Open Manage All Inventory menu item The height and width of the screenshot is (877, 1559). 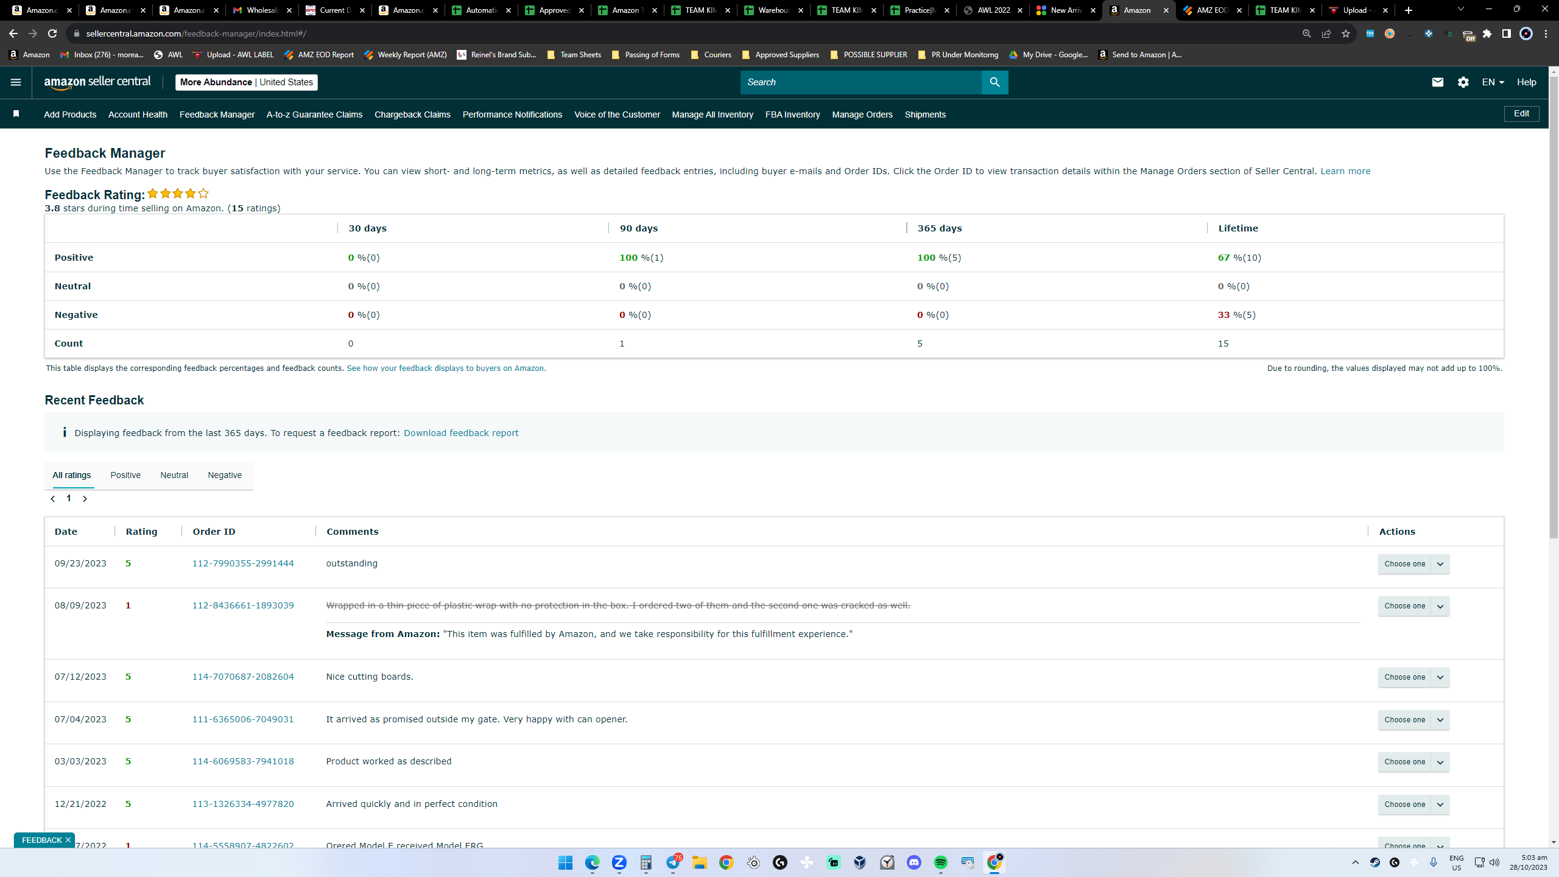(x=713, y=114)
